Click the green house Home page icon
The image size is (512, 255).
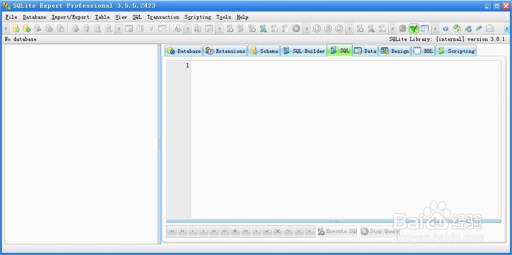(457, 29)
